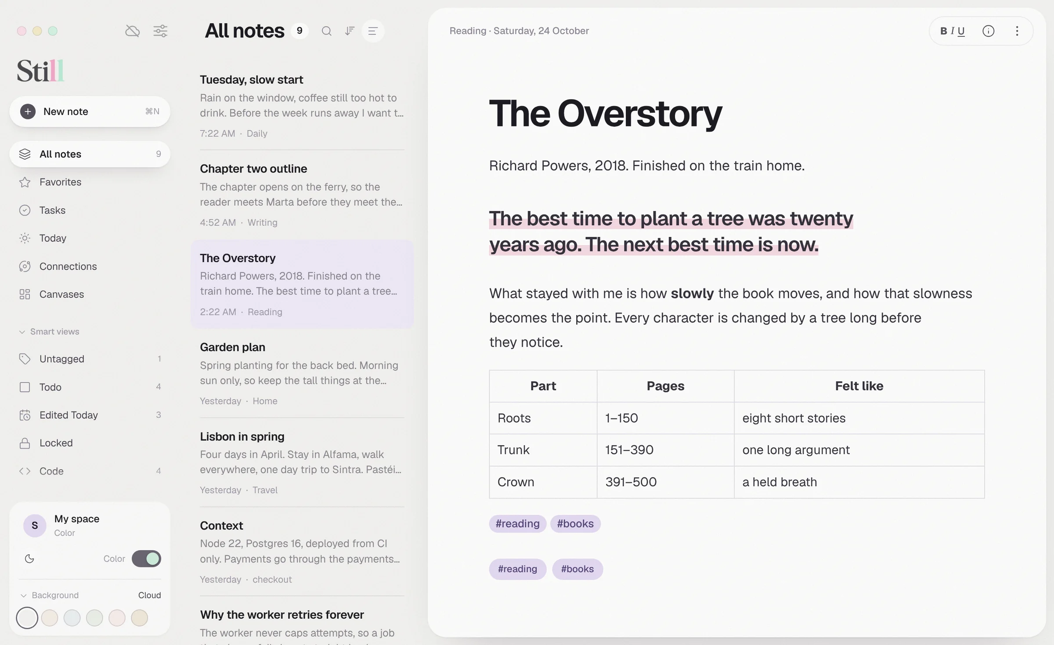1054x645 pixels.
Task: Show Todo smart view
Action: pyautogui.click(x=90, y=387)
